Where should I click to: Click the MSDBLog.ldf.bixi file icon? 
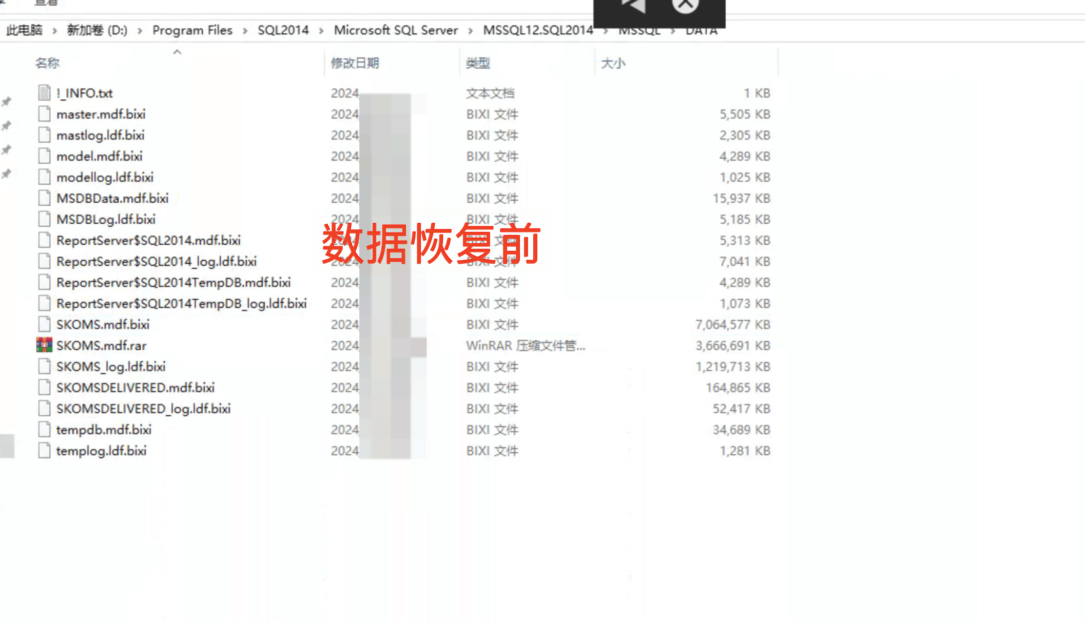[x=44, y=219]
